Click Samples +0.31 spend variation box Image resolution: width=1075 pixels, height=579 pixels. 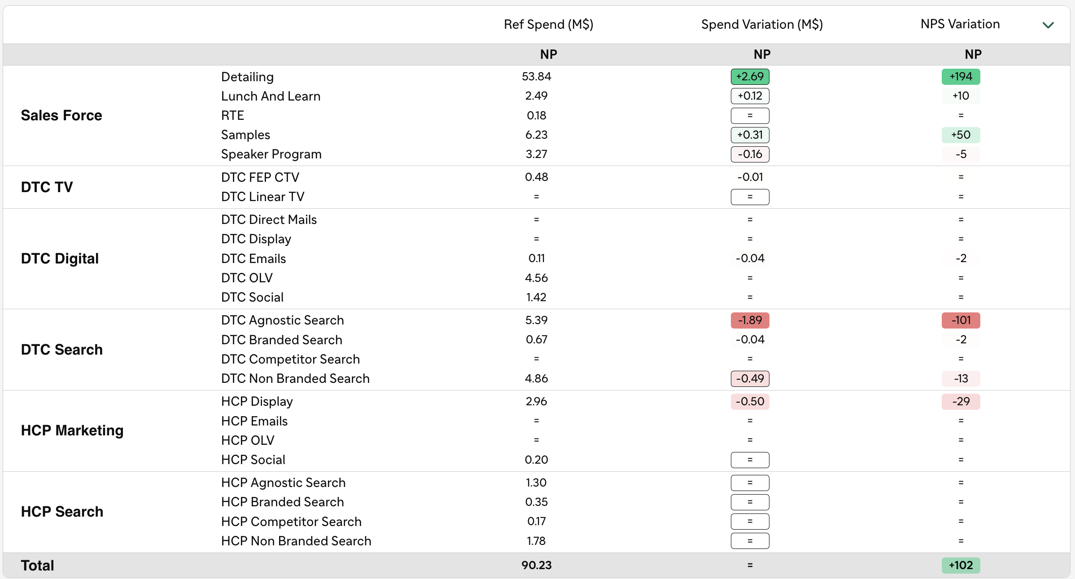point(750,135)
